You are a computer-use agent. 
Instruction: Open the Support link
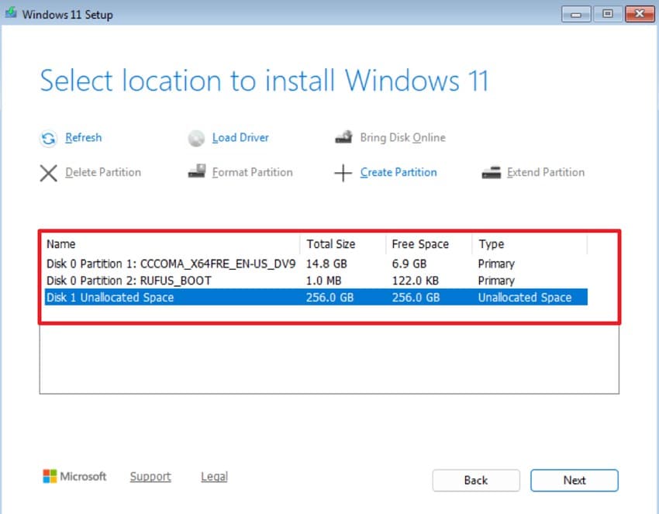pos(150,476)
